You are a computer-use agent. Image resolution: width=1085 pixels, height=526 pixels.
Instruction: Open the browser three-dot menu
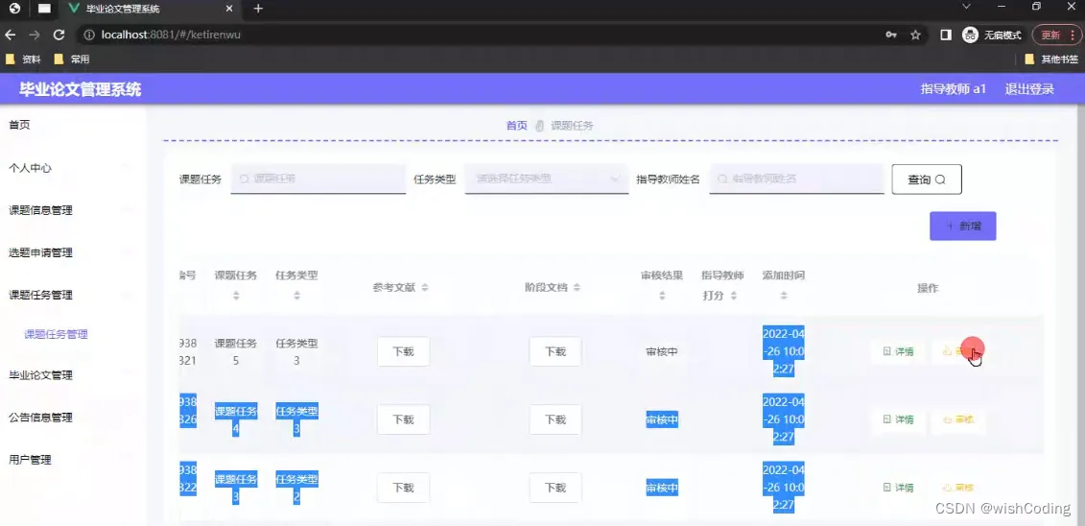(x=1073, y=35)
